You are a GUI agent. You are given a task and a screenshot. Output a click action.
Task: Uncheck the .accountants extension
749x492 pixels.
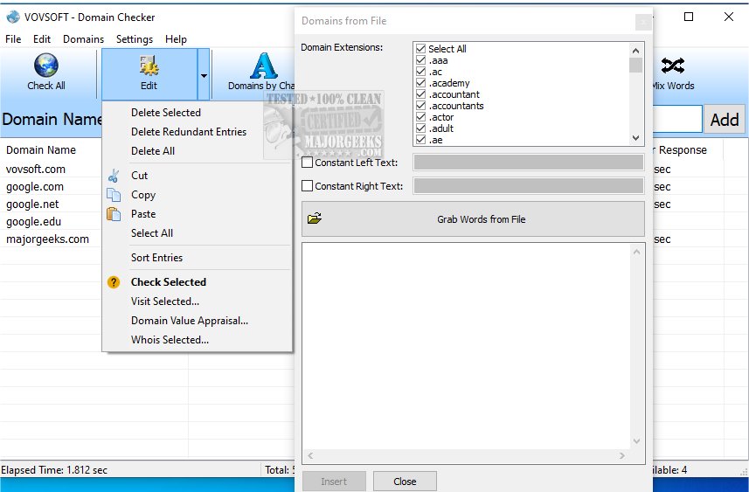421,106
